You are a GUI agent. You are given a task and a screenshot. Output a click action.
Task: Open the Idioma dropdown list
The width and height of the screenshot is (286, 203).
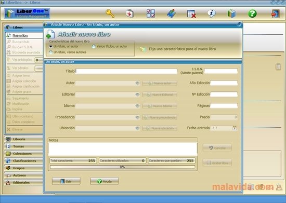click(x=137, y=106)
